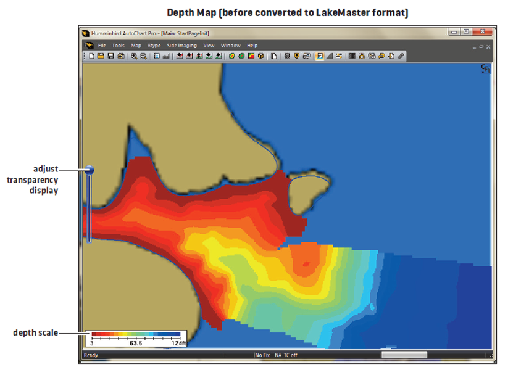Click the red line up-arrow icon
Image resolution: width=521 pixels, height=367 pixels.
coord(190,56)
